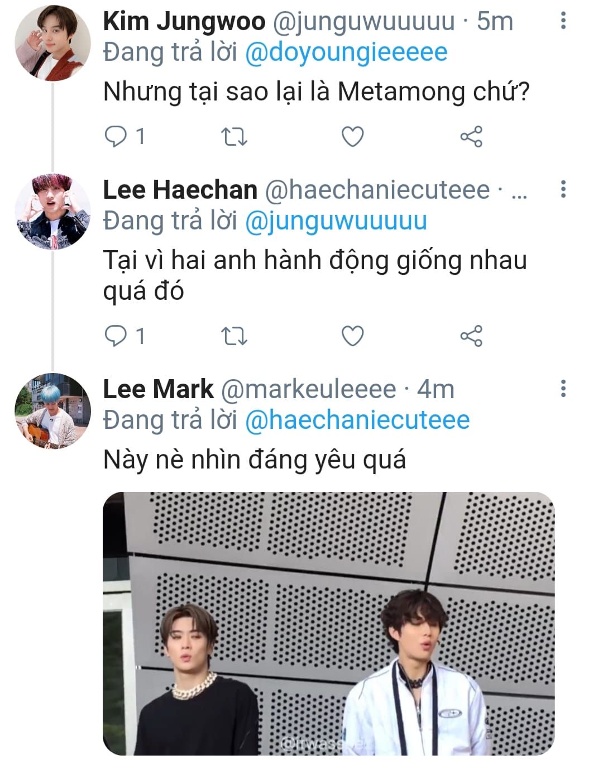Screen dimensions: 603x760
Task: Open the @doyoungieeeee mention link
Action: click(x=346, y=52)
